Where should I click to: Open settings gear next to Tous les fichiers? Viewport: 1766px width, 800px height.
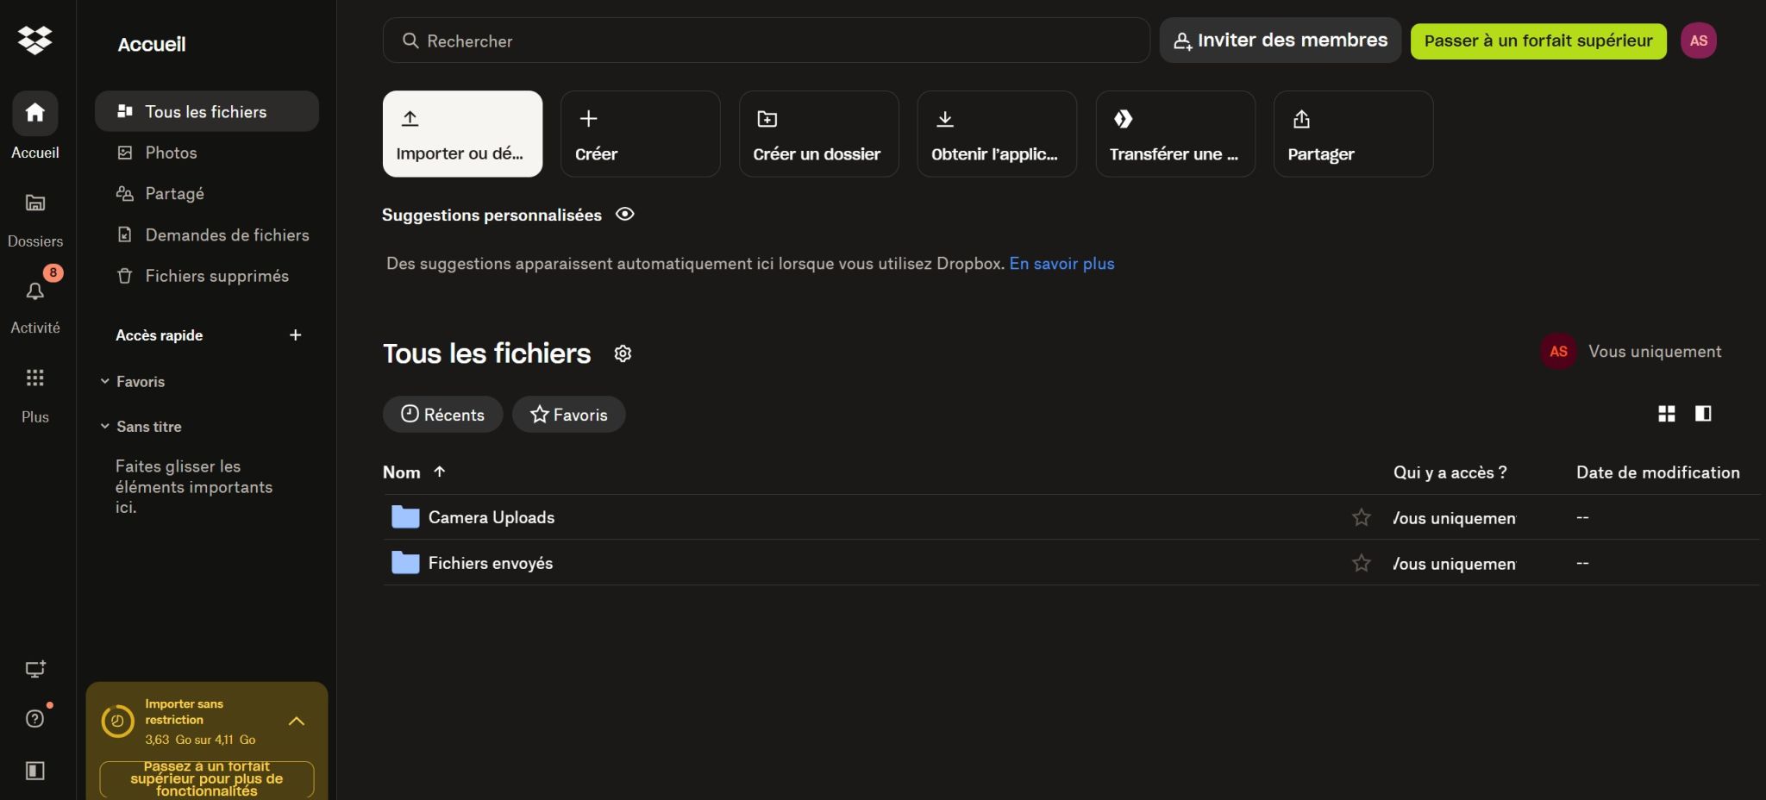click(623, 353)
